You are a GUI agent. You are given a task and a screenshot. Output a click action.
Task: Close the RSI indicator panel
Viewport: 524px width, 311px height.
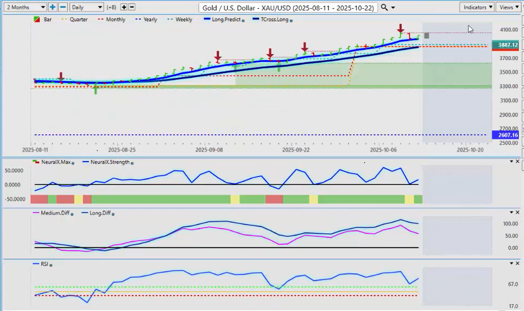(x=518, y=263)
